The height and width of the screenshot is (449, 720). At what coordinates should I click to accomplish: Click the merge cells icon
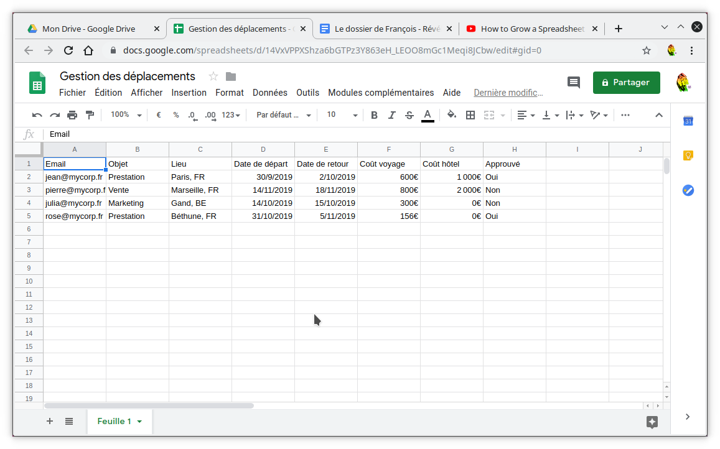(x=489, y=114)
